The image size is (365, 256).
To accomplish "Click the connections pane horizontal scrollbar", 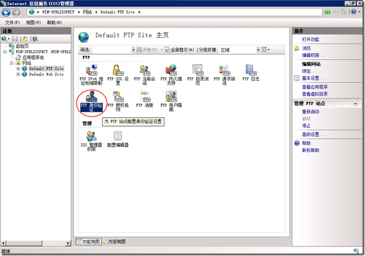I will pyautogui.click(x=24, y=243).
